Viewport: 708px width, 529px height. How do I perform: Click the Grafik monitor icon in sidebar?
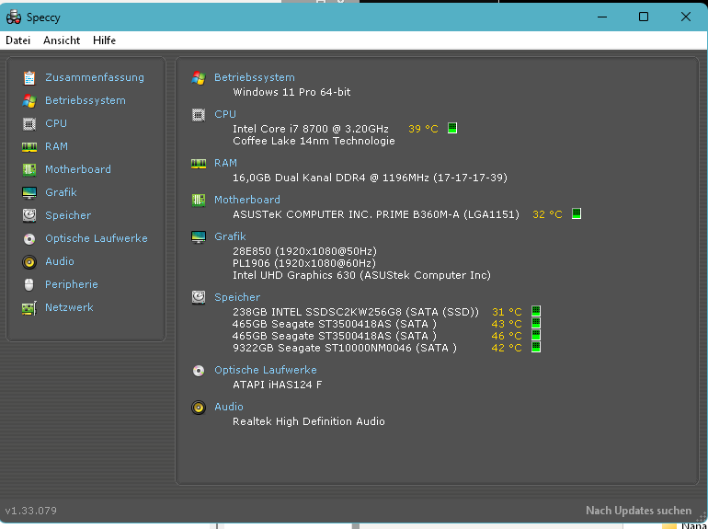click(29, 192)
